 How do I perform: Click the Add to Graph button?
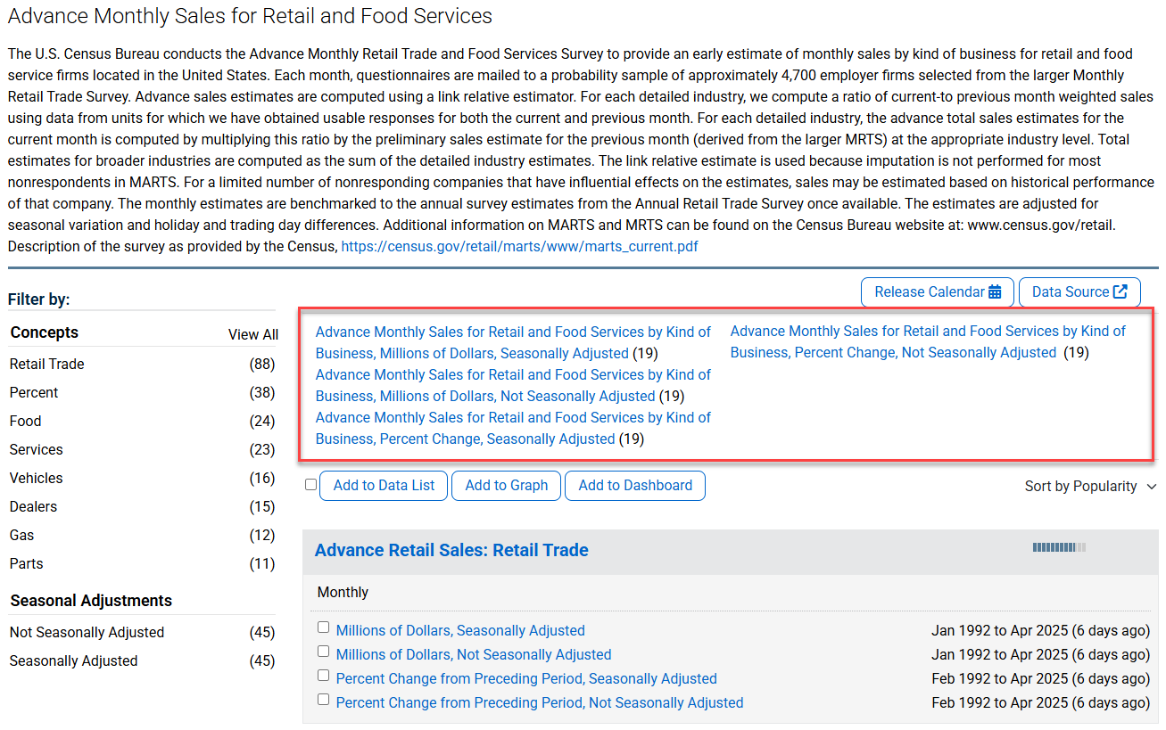coord(506,486)
